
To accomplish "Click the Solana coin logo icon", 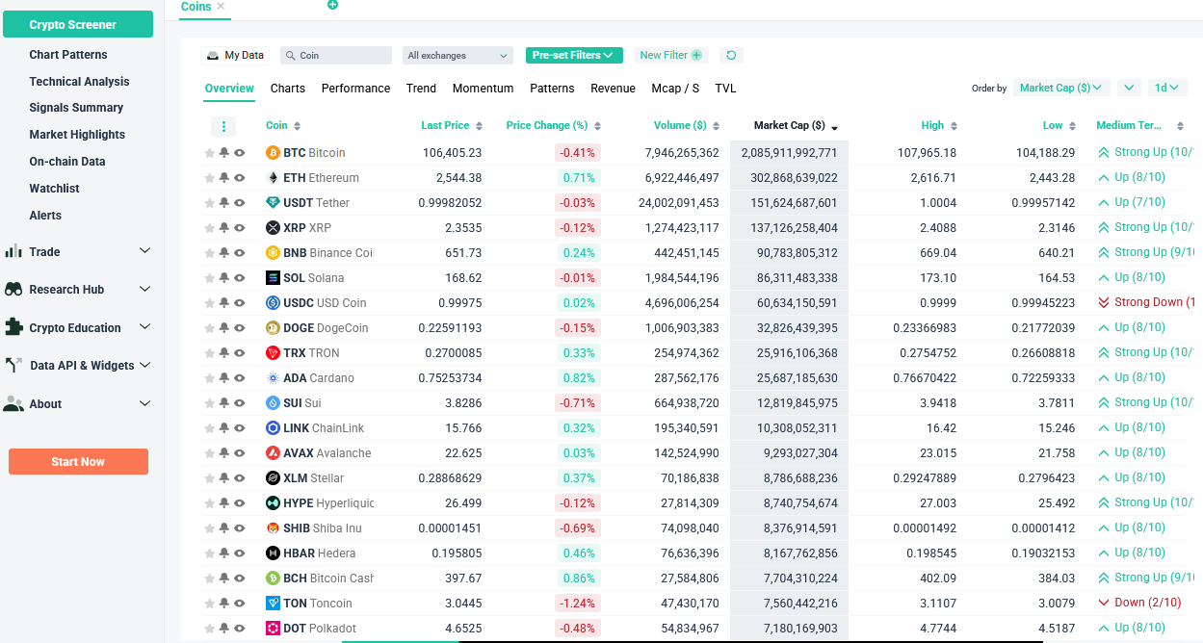I will 273,278.
